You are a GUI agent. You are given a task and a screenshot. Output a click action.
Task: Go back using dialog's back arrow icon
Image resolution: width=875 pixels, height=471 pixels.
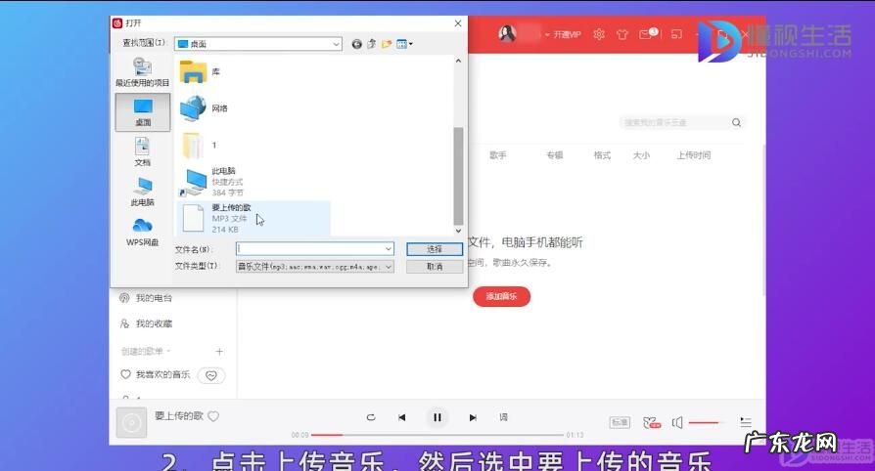click(x=356, y=44)
